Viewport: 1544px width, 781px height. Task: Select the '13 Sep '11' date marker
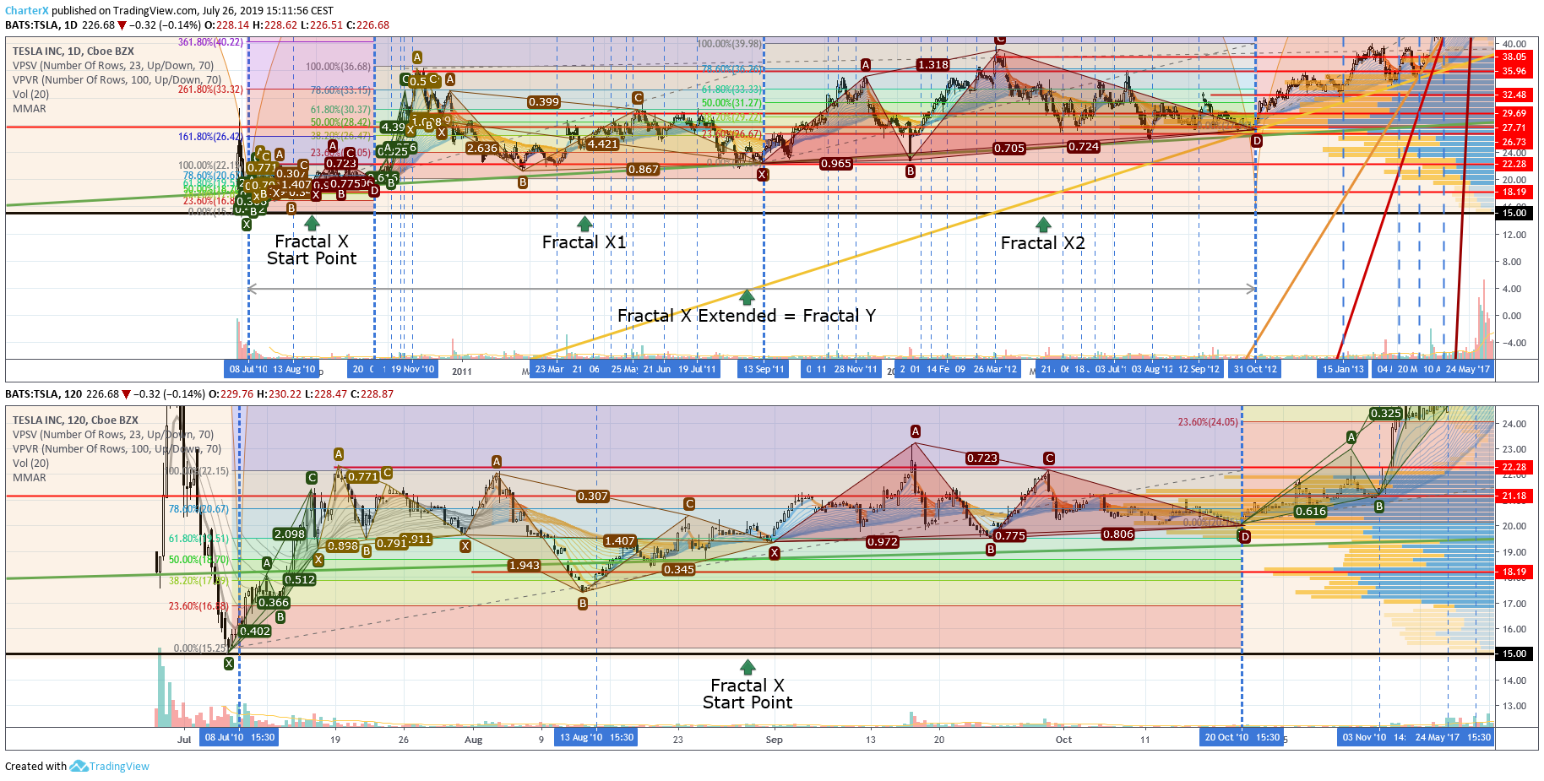point(764,369)
